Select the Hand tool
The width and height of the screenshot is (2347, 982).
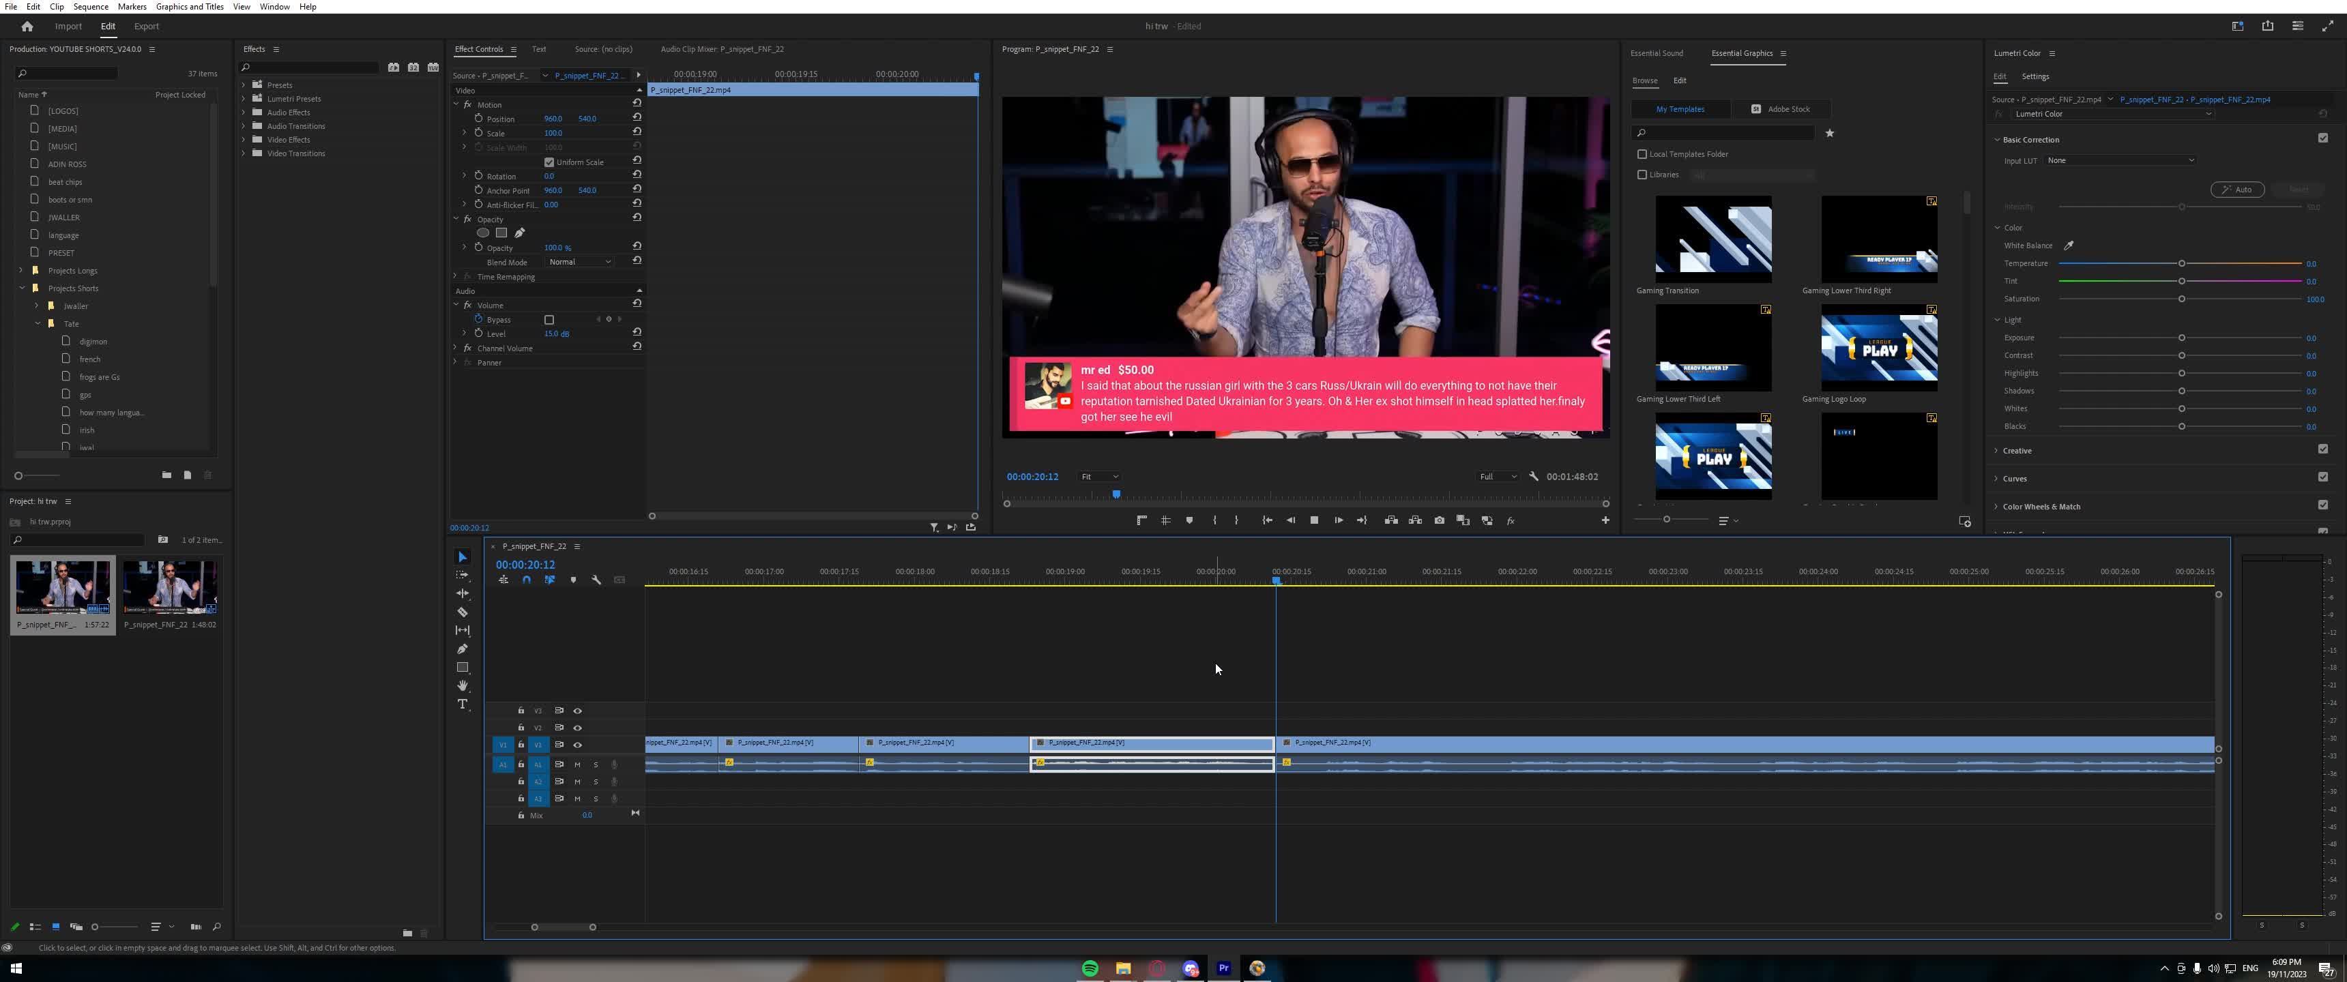point(463,686)
